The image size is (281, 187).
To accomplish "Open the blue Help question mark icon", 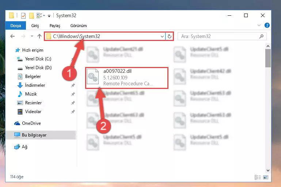I will tap(267, 25).
